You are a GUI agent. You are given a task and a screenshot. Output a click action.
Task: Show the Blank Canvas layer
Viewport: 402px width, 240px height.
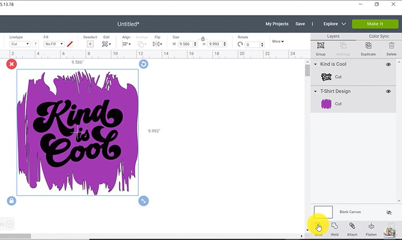389,212
